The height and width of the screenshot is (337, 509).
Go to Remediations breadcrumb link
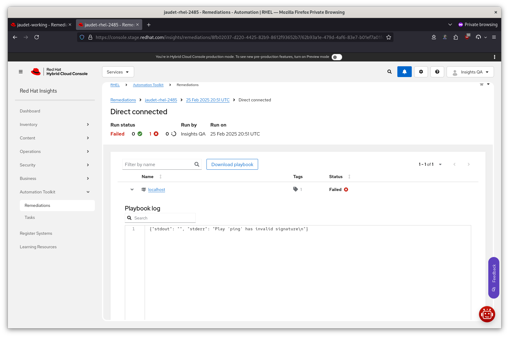[123, 100]
